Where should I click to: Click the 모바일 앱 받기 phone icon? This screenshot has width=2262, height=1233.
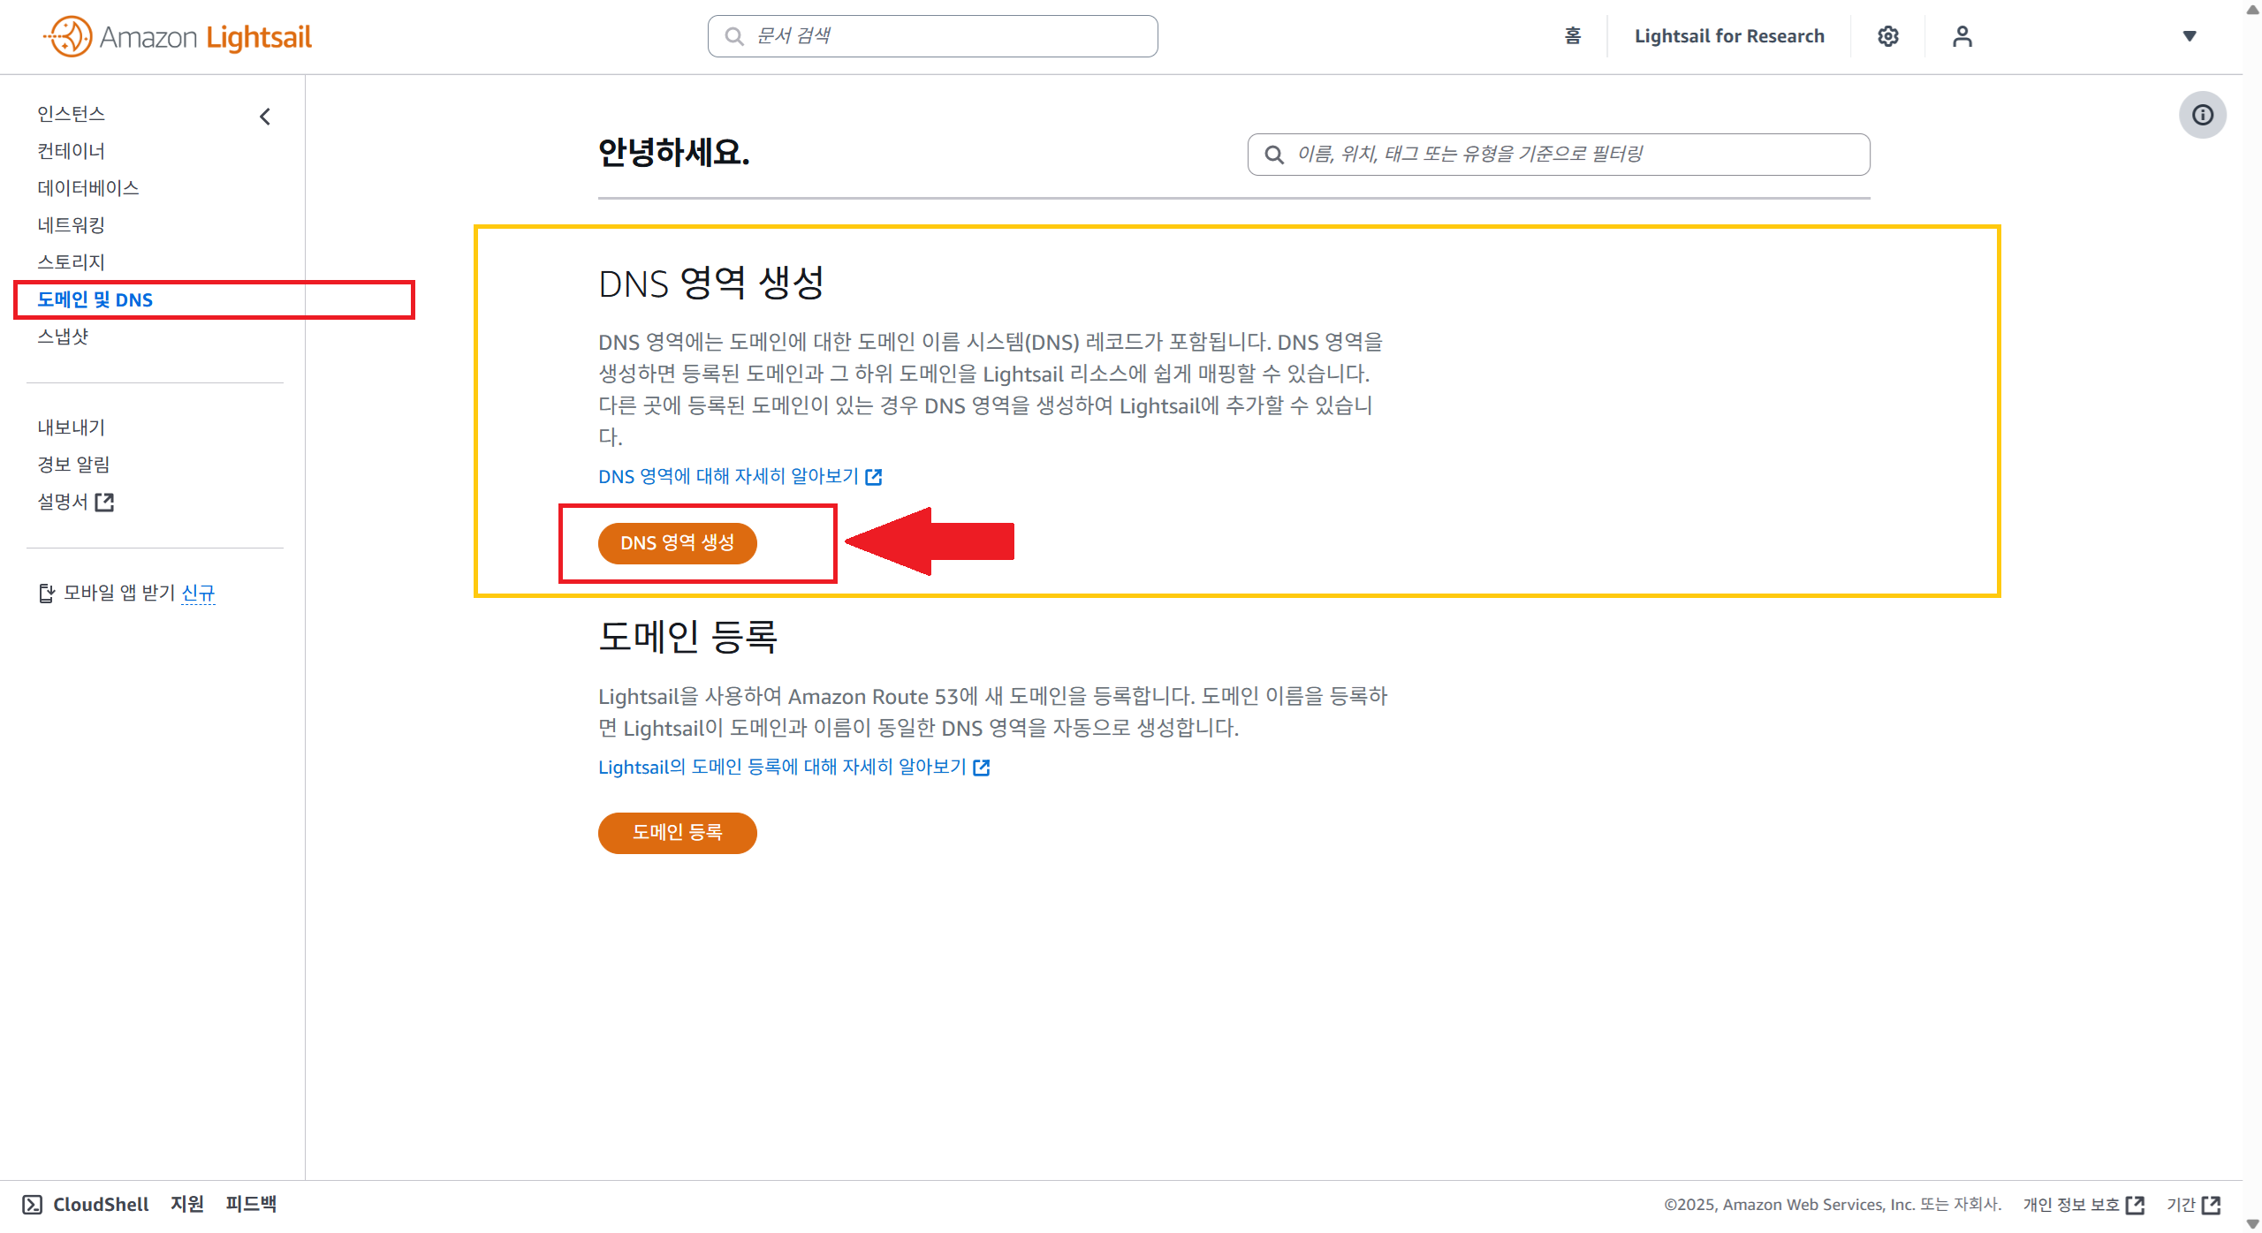[x=47, y=593]
